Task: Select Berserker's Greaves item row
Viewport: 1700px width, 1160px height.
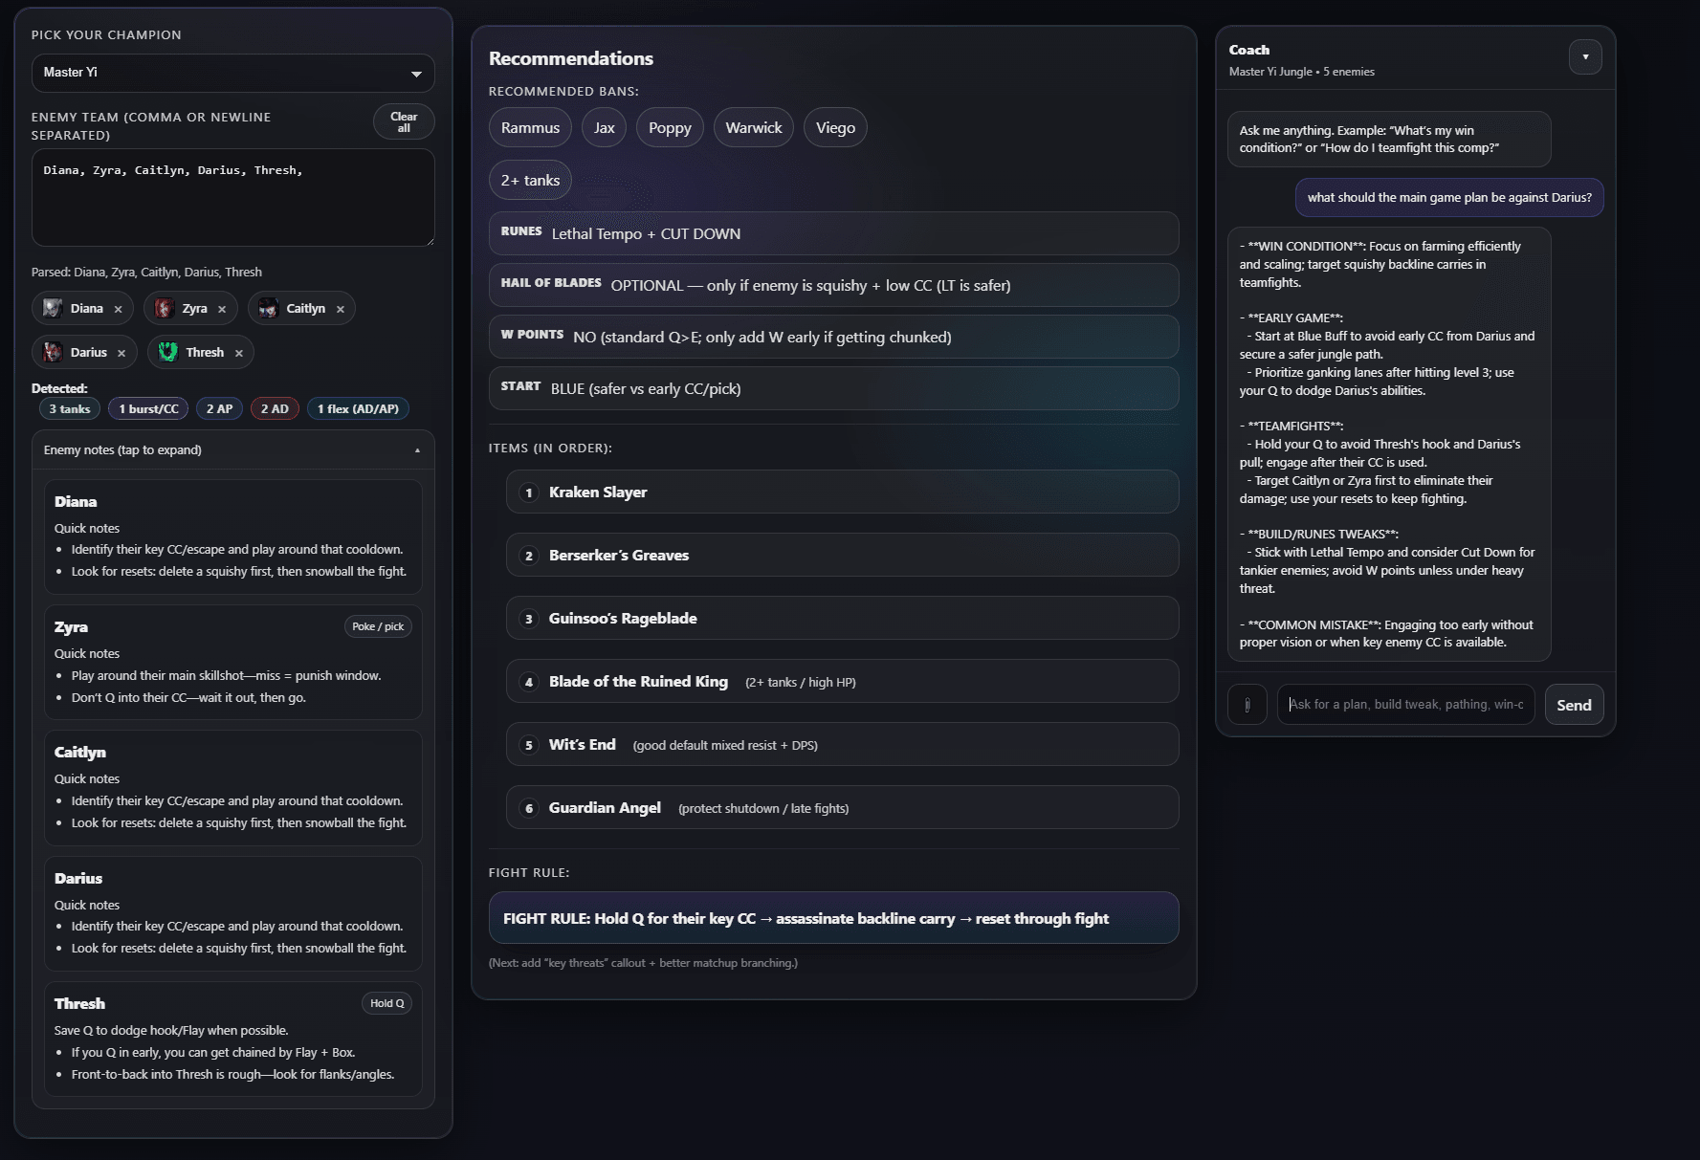Action: pos(842,556)
